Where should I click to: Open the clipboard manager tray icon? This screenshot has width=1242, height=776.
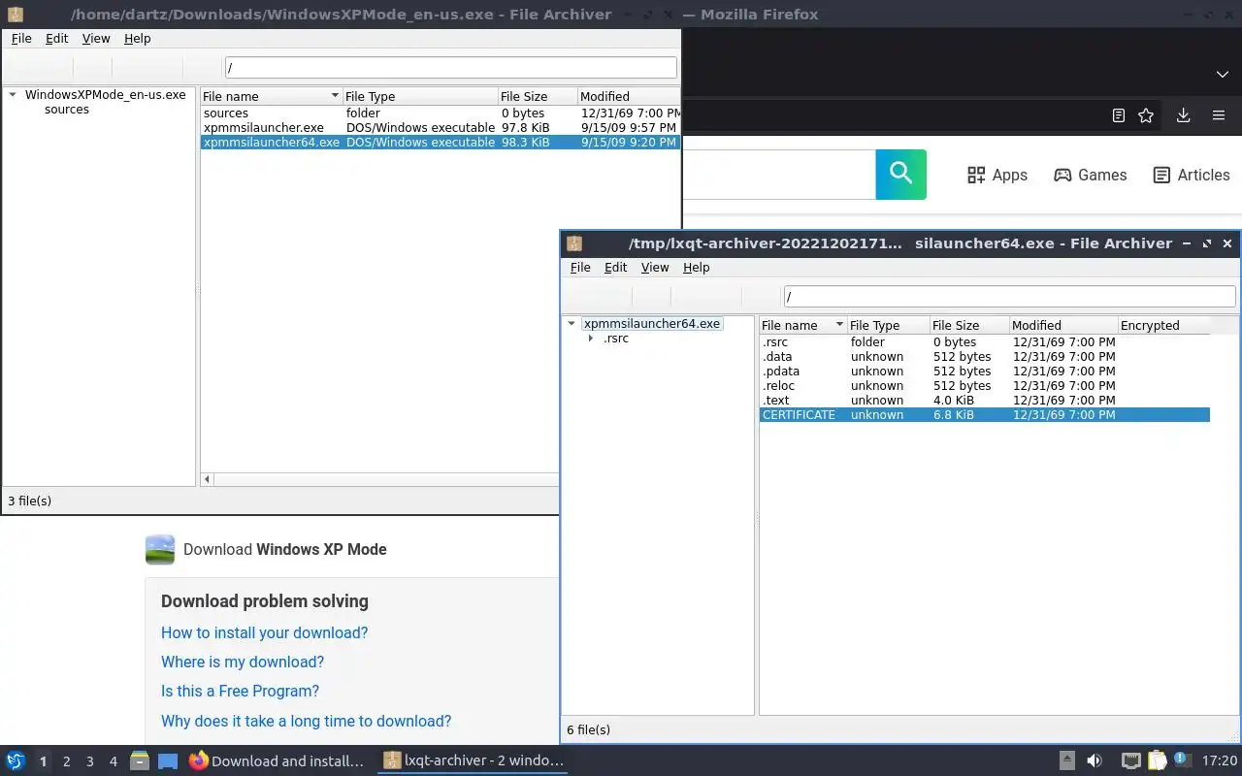(x=1158, y=760)
